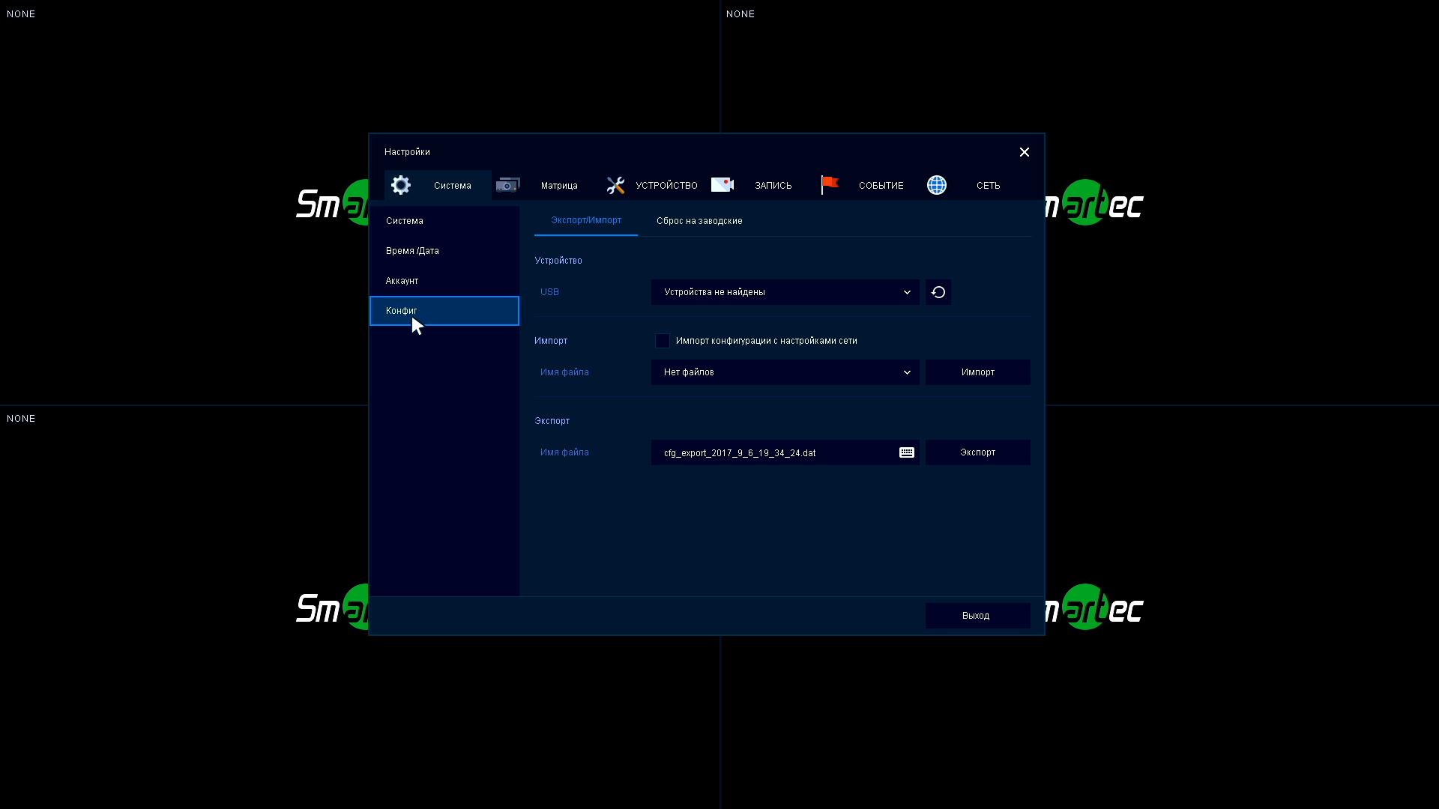The width and height of the screenshot is (1439, 809).
Task: Select the Экспорт/Импорт tab
Action: click(x=586, y=220)
